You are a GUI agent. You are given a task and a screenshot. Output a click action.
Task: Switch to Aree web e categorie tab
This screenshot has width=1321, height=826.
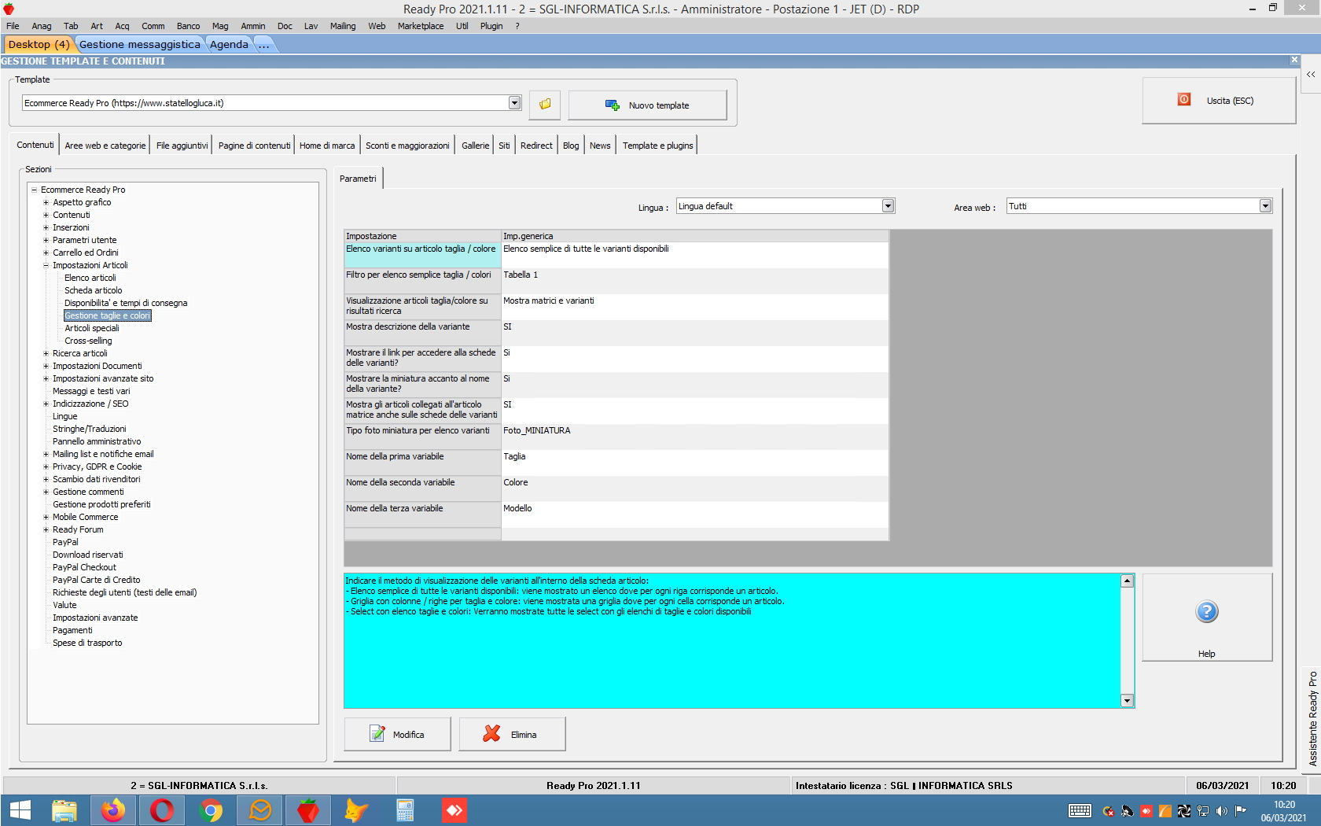[105, 146]
